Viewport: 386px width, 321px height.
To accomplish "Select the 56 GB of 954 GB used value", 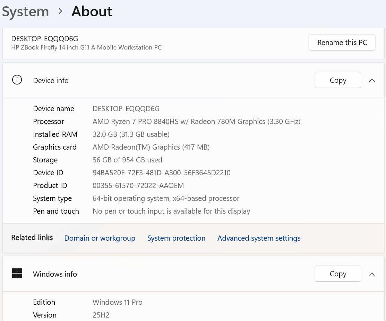I will [x=127, y=160].
